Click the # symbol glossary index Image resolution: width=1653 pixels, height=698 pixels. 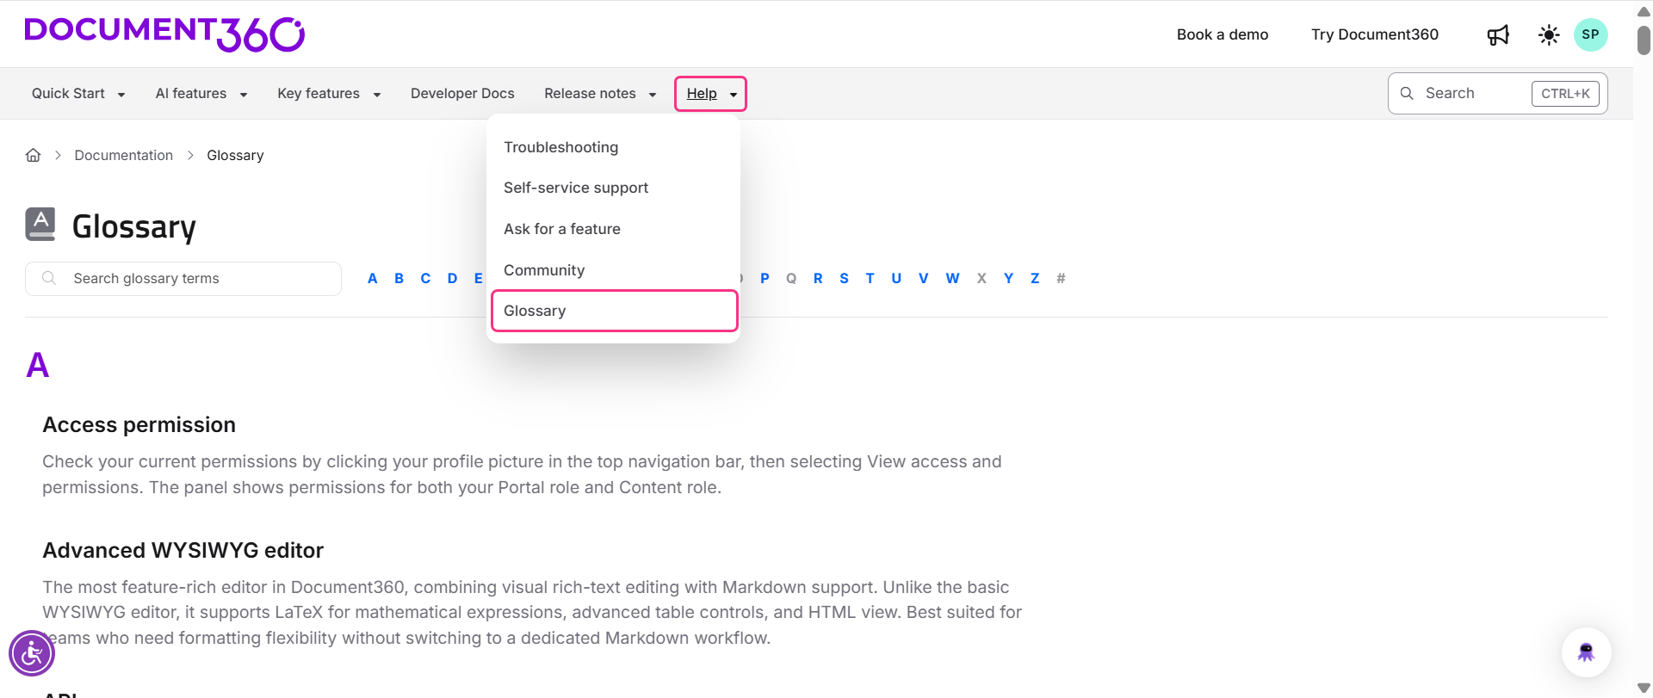[x=1061, y=278]
